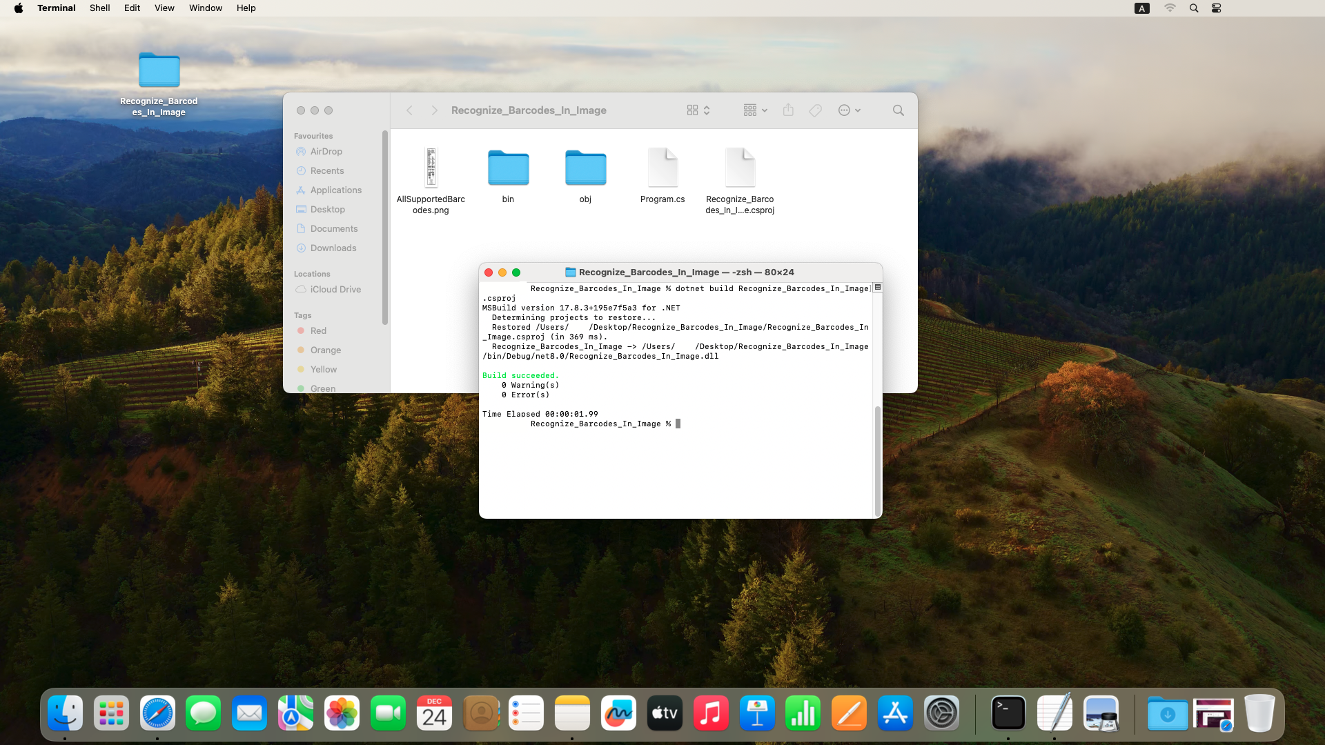The image size is (1325, 745).
Task: Open Terminal app in the Dock
Action: [x=1008, y=713]
